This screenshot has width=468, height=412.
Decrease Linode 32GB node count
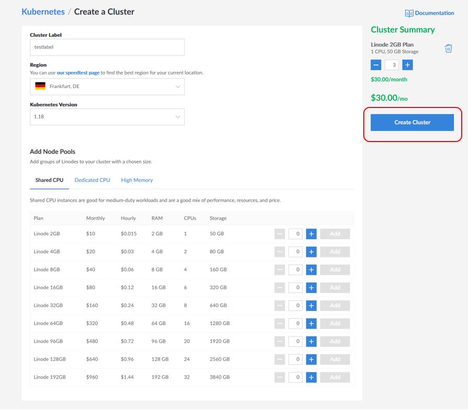click(x=280, y=306)
